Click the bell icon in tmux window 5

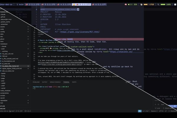[74, 4]
